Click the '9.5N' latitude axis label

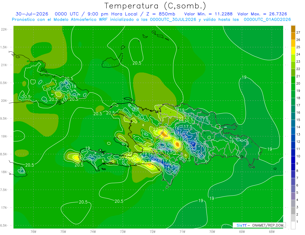3,118
